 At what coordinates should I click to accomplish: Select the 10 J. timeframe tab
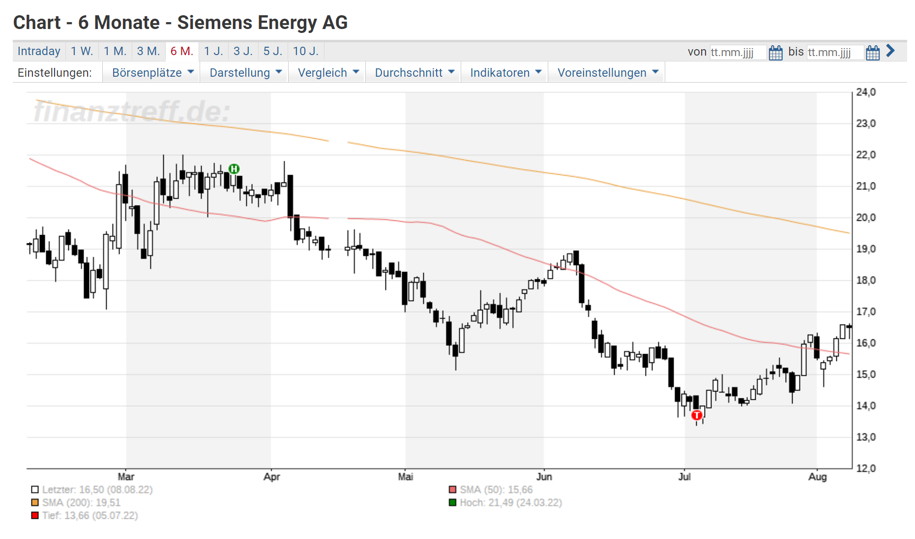(x=306, y=51)
